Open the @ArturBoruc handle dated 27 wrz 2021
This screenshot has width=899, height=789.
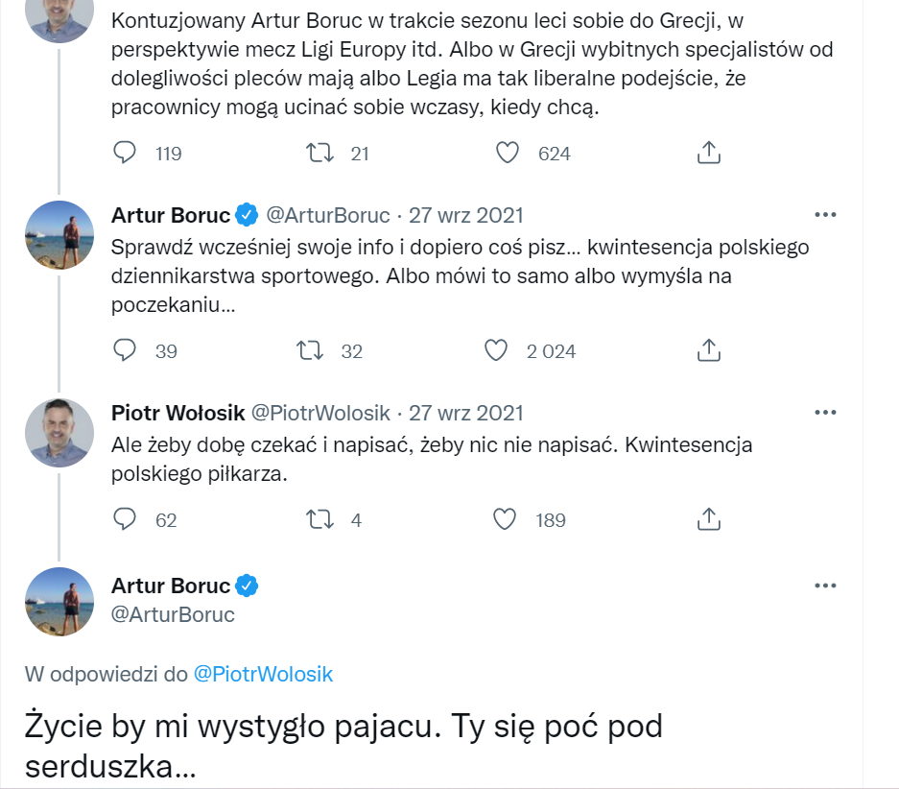[x=327, y=214]
